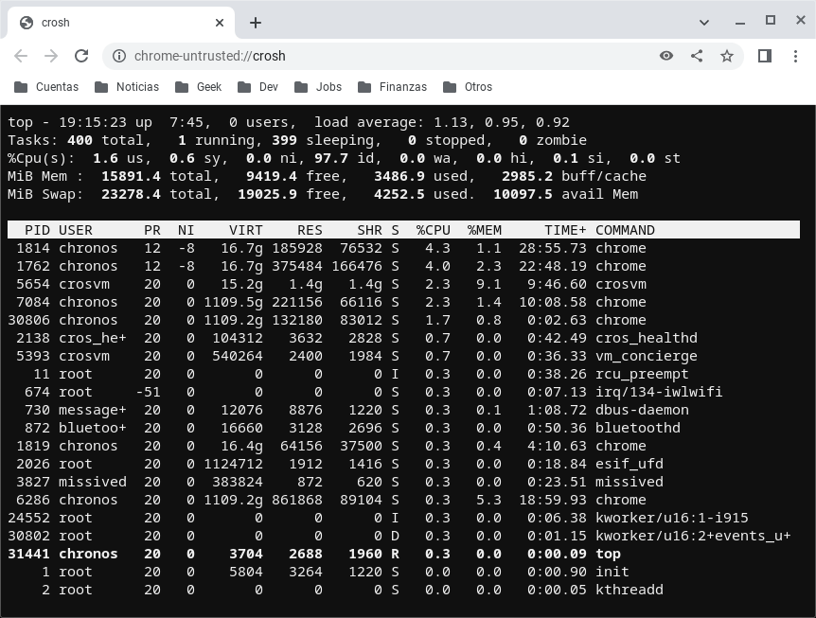Viewport: 816px width, 618px height.
Task: Click the eye icon in address bar
Action: tap(666, 56)
